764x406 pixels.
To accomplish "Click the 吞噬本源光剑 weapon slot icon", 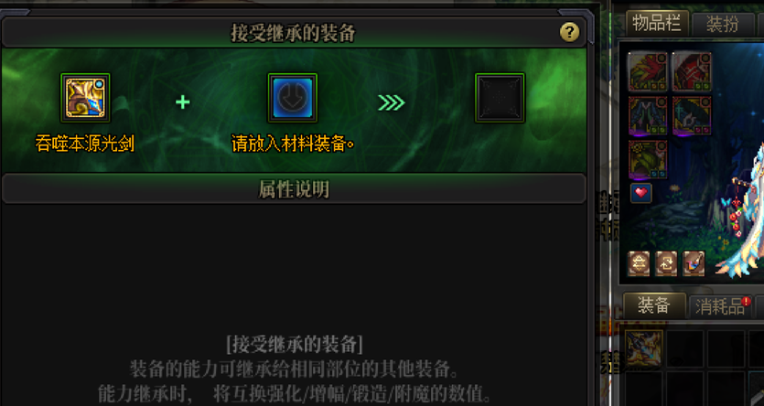I will 85,98.
